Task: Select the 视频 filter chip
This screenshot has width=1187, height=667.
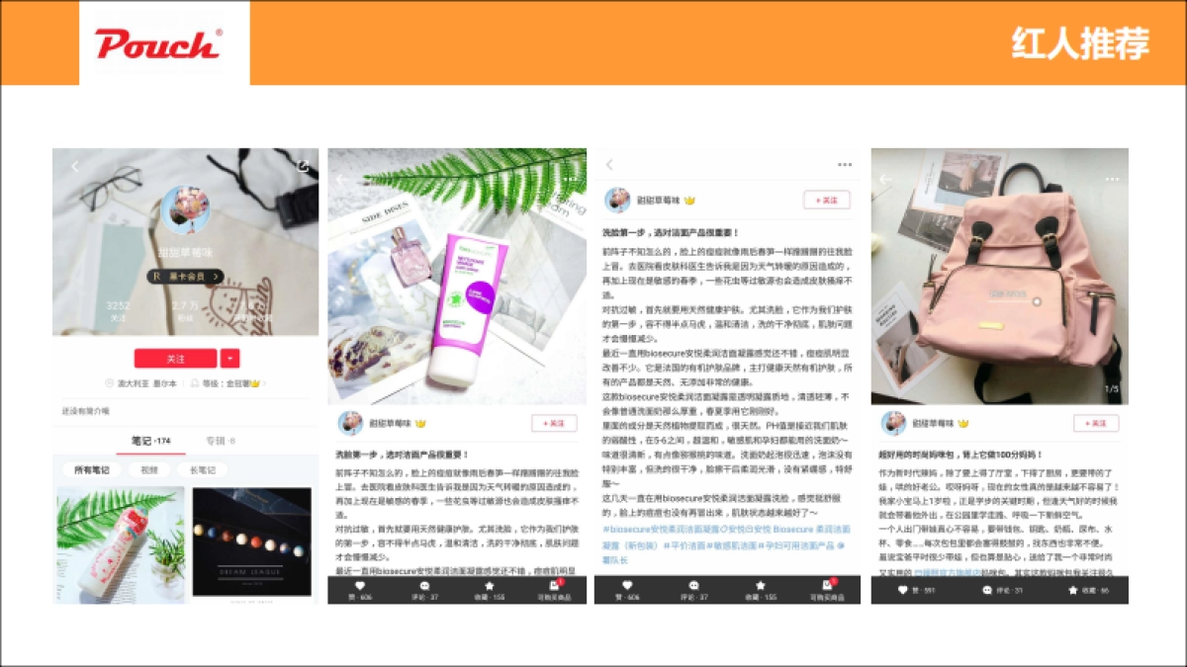Action: (x=150, y=469)
